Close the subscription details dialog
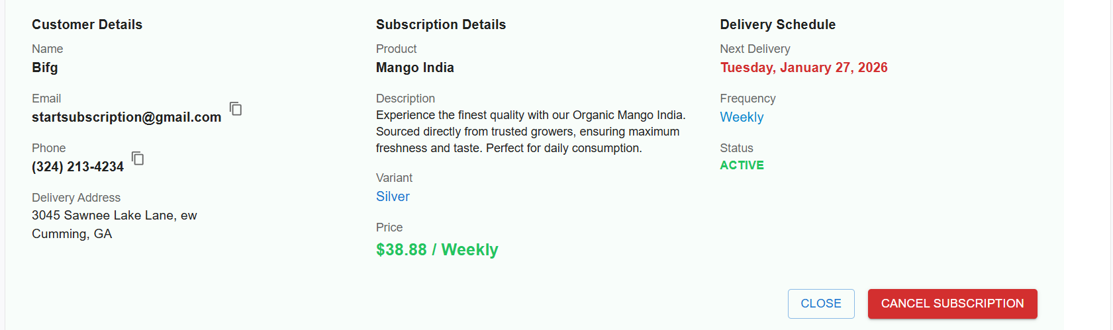This screenshot has width=1113, height=330. tap(820, 304)
